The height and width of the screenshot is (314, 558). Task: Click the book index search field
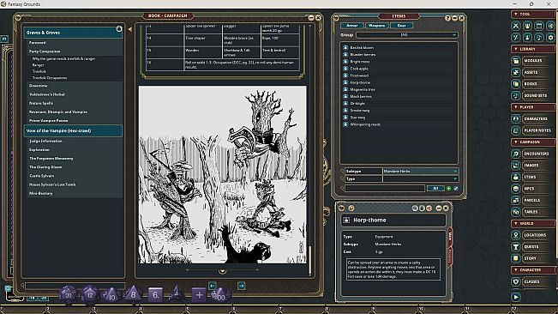coord(75,286)
